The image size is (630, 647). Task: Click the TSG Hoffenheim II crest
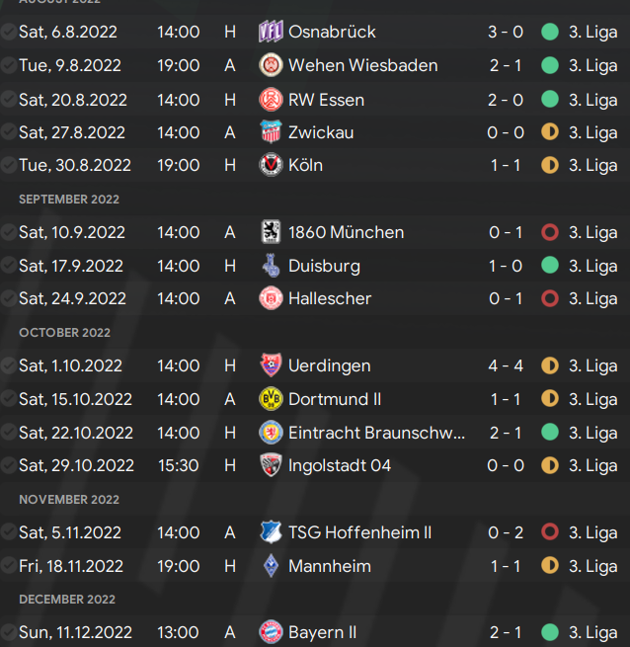(x=271, y=532)
